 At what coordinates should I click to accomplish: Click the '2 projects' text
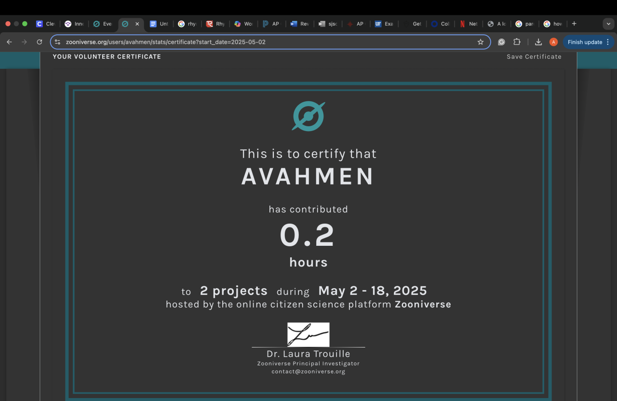click(x=234, y=291)
